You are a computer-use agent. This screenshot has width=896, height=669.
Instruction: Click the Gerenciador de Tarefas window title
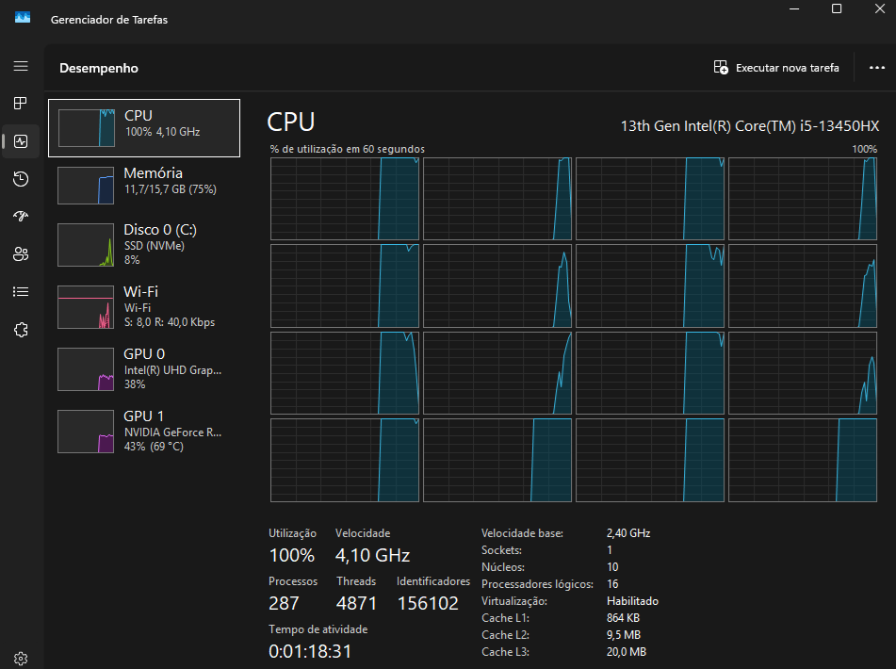pos(109,20)
